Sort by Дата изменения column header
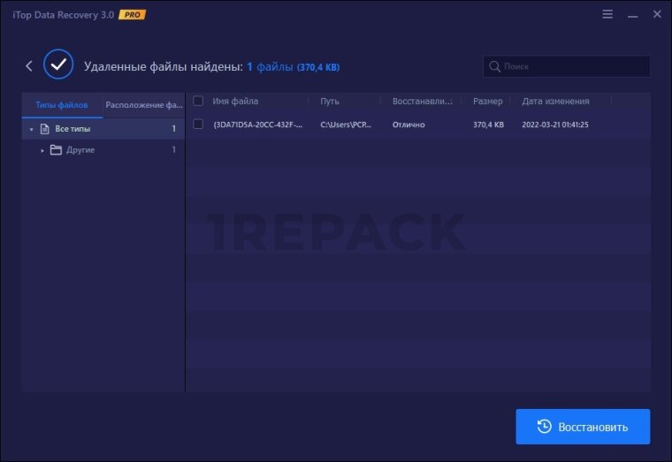Screen dimensions: 672x462 click(x=556, y=102)
